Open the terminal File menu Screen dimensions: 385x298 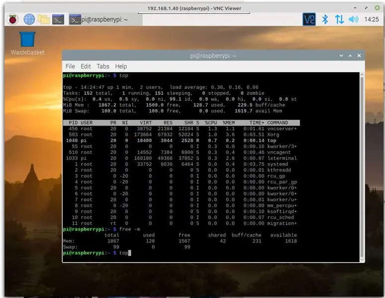[70, 67]
